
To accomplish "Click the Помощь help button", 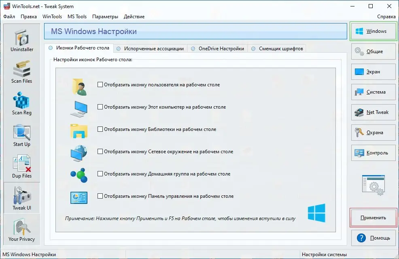I will pyautogui.click(x=373, y=238).
